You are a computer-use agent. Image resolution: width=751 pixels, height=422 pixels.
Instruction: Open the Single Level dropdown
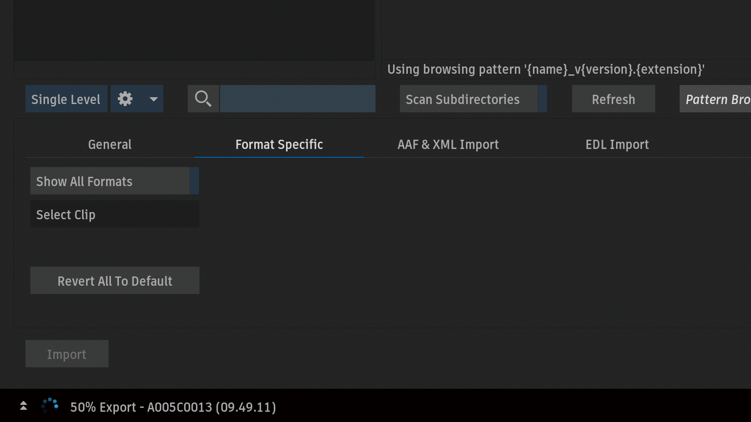[x=66, y=99]
